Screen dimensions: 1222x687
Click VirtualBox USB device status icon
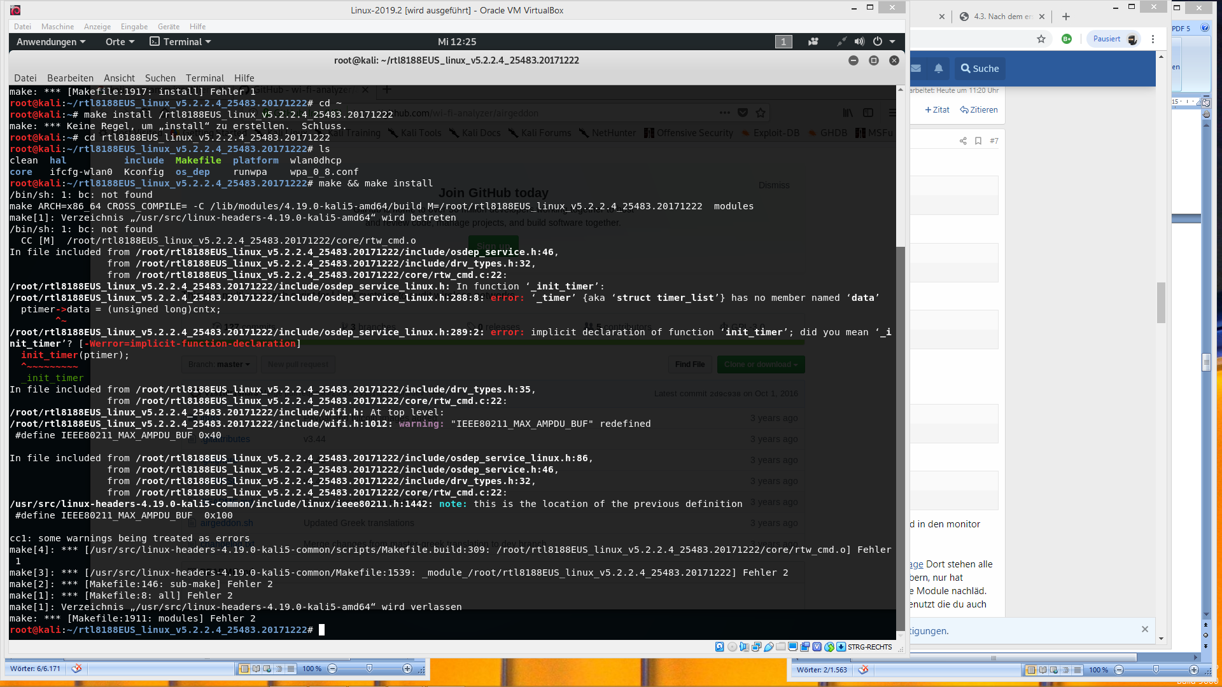coord(769,647)
